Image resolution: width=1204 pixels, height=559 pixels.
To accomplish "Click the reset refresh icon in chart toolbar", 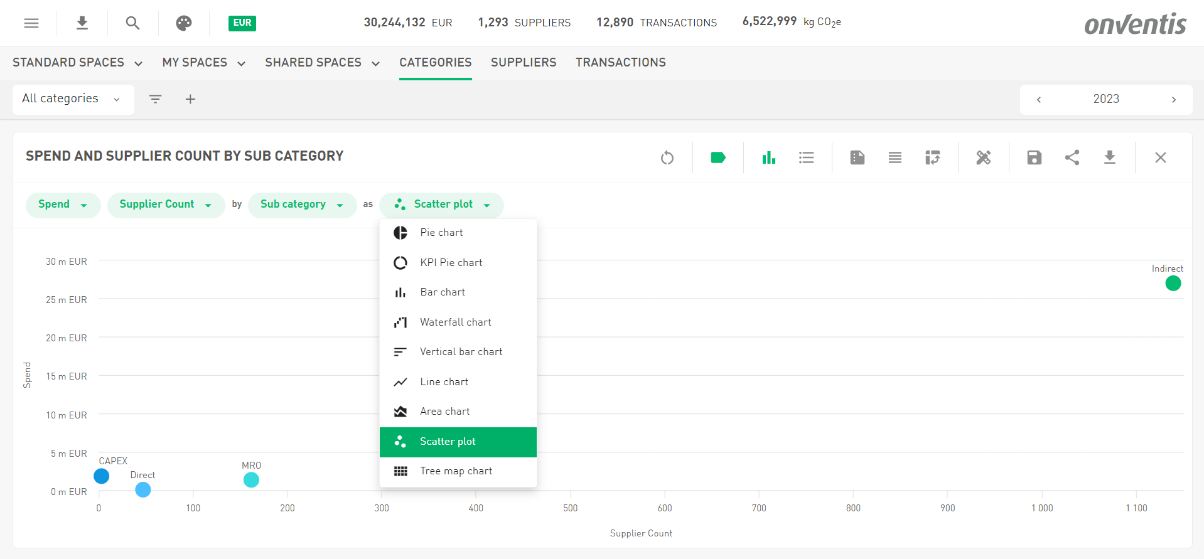I will point(667,157).
